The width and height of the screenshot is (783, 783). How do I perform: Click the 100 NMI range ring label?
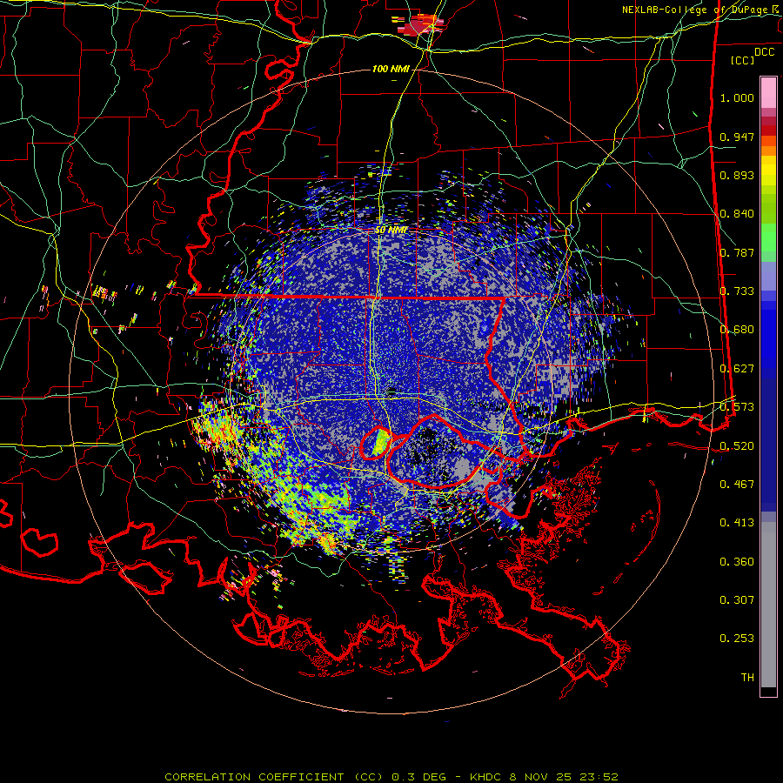point(391,69)
